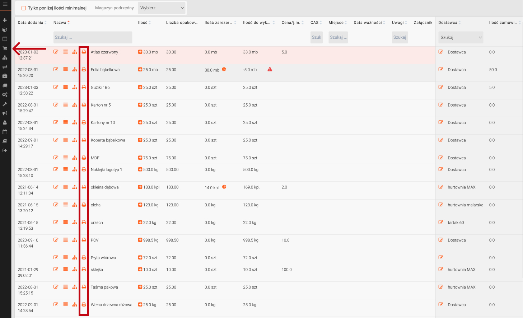The height and width of the screenshot is (318, 523).
Task: Open the list icon for Guziki 1B6
Action: point(65,87)
